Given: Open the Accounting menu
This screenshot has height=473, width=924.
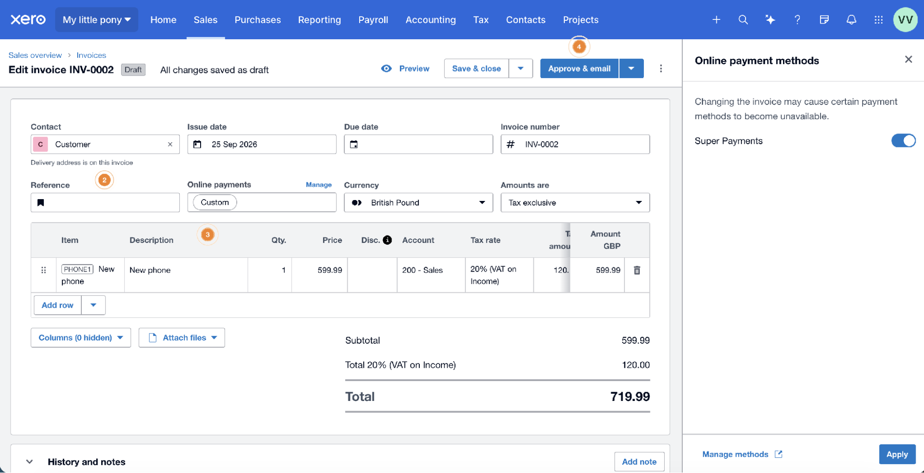Looking at the screenshot, I should pyautogui.click(x=430, y=19).
